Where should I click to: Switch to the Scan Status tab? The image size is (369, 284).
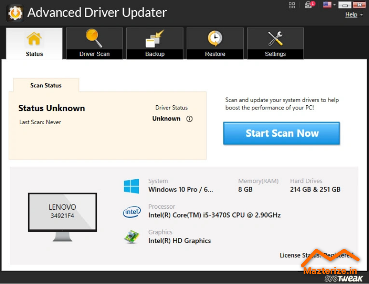pyautogui.click(x=45, y=85)
